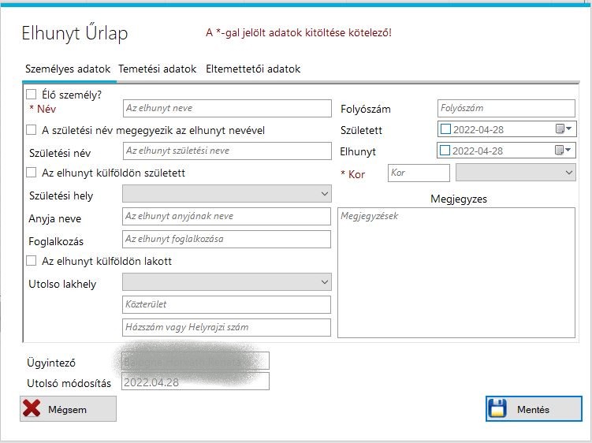
Task: Click the floppy disk save icon
Action: [x=497, y=409]
